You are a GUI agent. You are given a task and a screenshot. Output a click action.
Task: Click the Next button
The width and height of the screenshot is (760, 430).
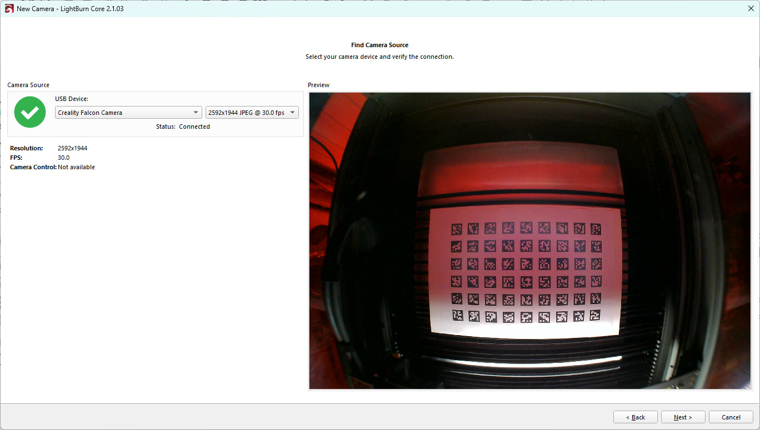coord(683,417)
